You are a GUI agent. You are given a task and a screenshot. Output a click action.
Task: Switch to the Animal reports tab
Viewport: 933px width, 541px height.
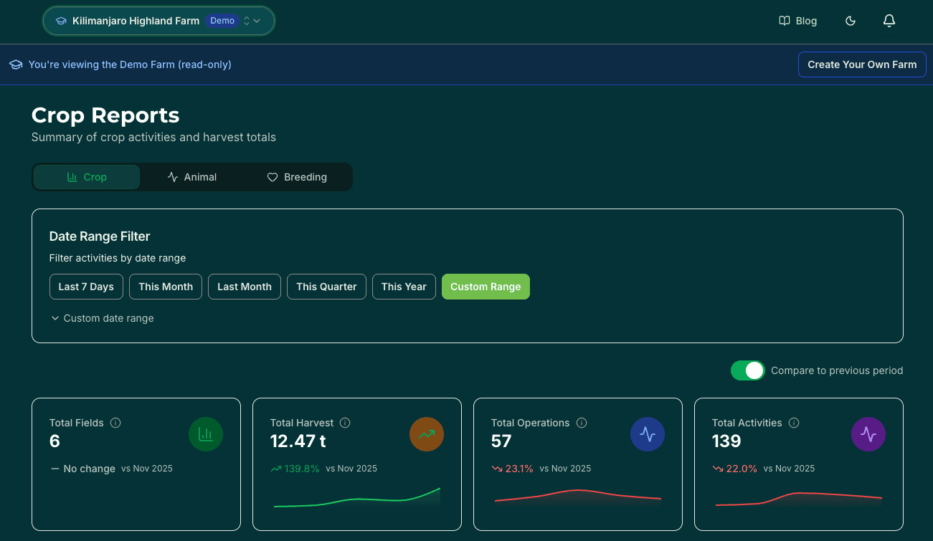(x=192, y=177)
